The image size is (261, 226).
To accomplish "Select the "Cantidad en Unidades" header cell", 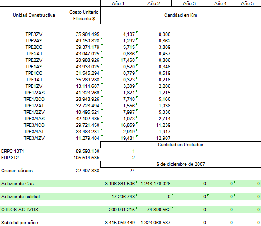I will (x=180, y=145).
